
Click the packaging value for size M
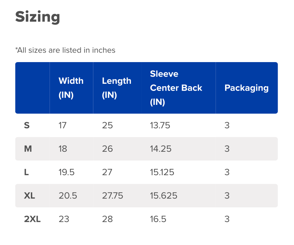[227, 149]
